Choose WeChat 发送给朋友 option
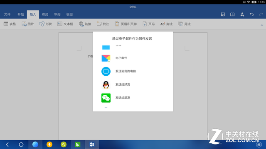 (x=133, y=98)
